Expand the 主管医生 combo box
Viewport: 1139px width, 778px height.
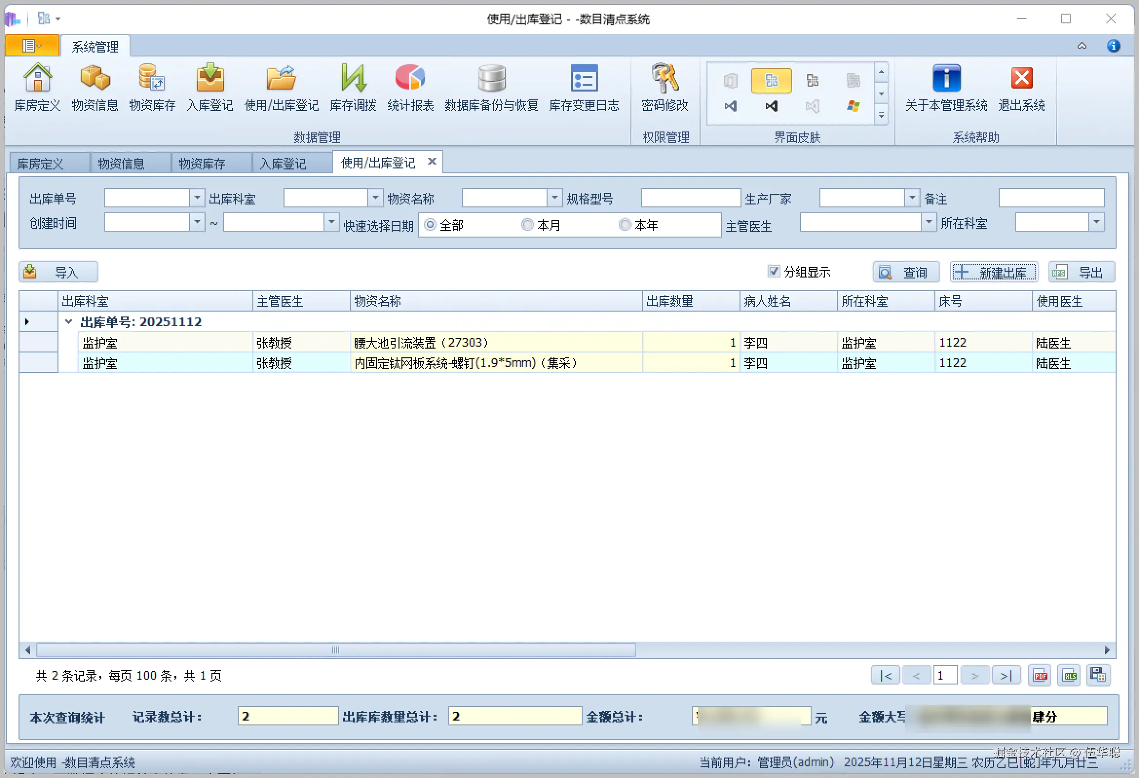pyautogui.click(x=929, y=222)
